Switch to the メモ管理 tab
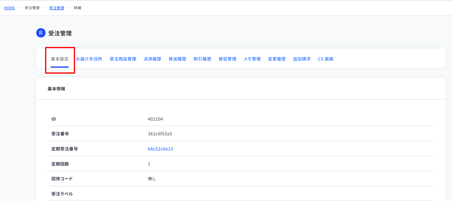 (252, 59)
